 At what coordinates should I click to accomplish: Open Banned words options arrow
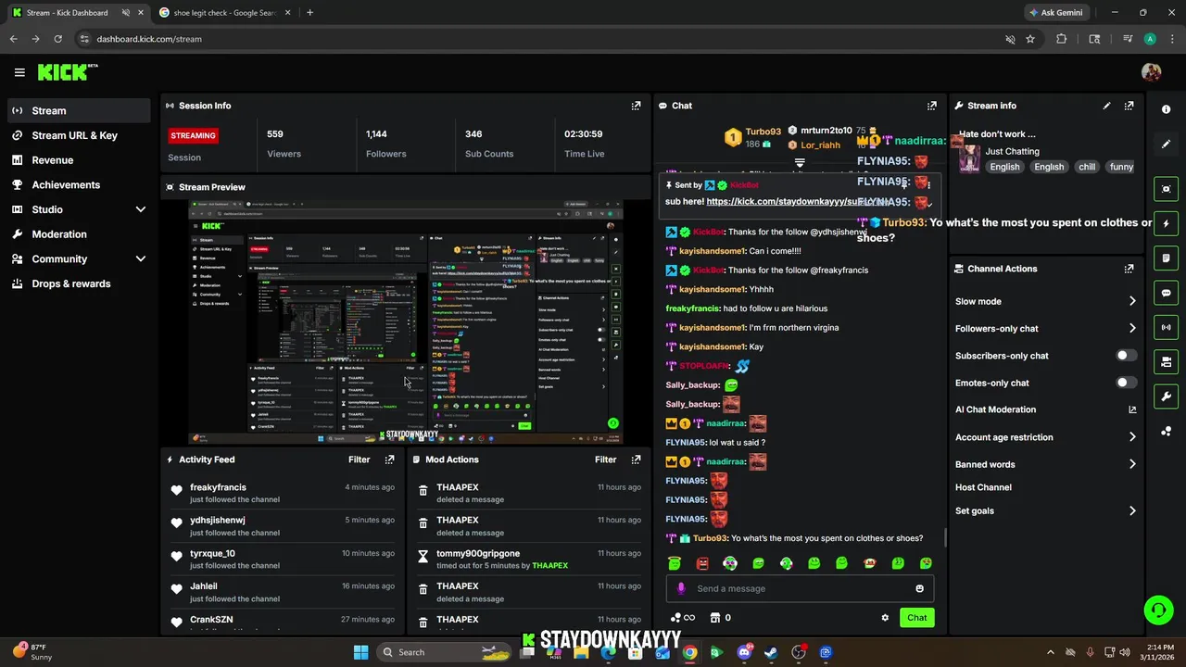[1132, 464]
